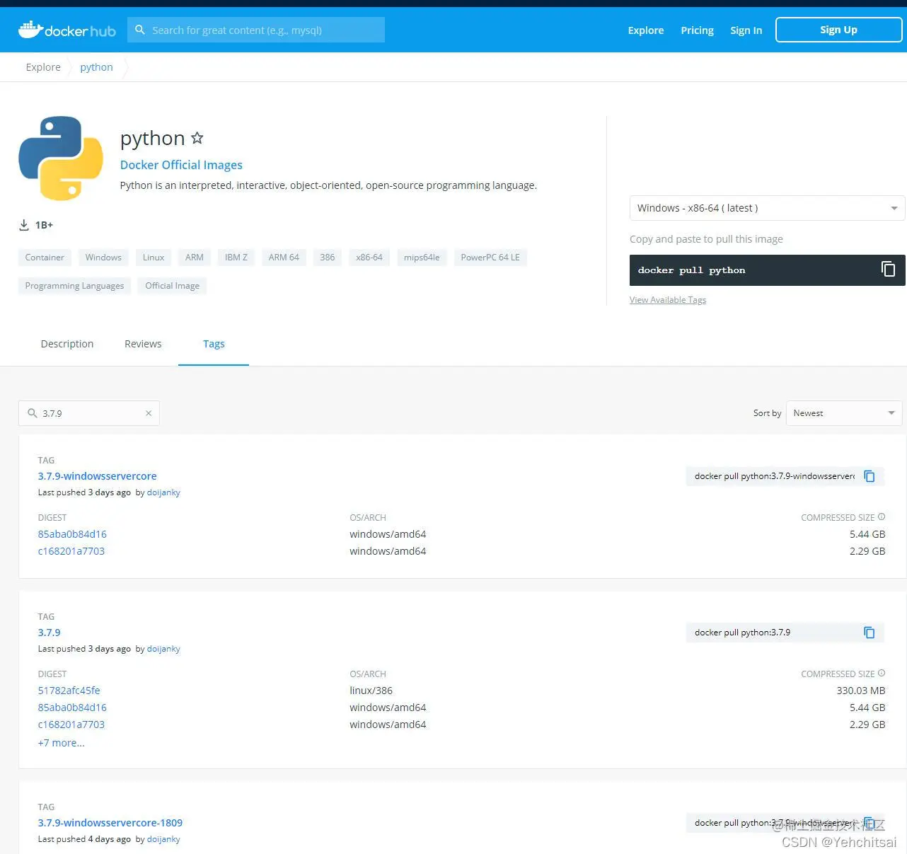Click the ARM category chip

pyautogui.click(x=195, y=258)
